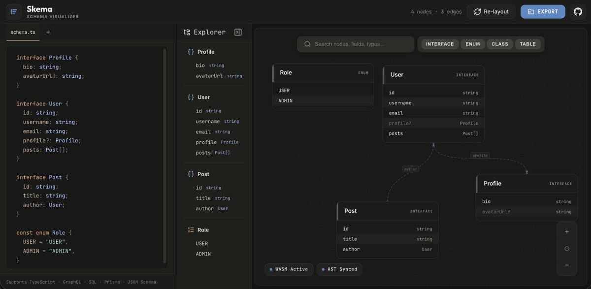Click the Post braces icon in Explorer
This screenshot has width=591, height=289.
(x=191, y=174)
